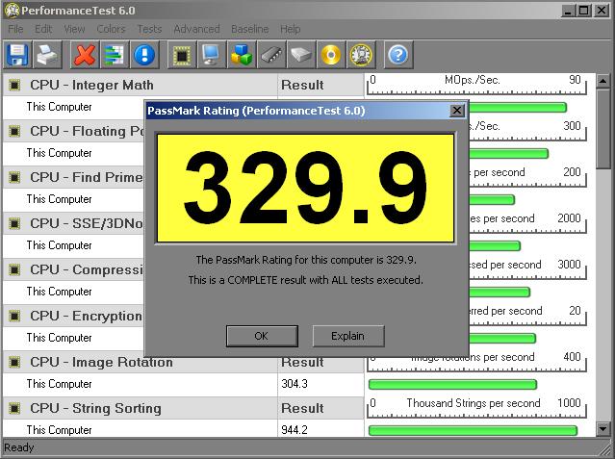This screenshot has width=615, height=459.
Task: Click the CPU - Image Rotation chip icon
Action: coord(14,362)
